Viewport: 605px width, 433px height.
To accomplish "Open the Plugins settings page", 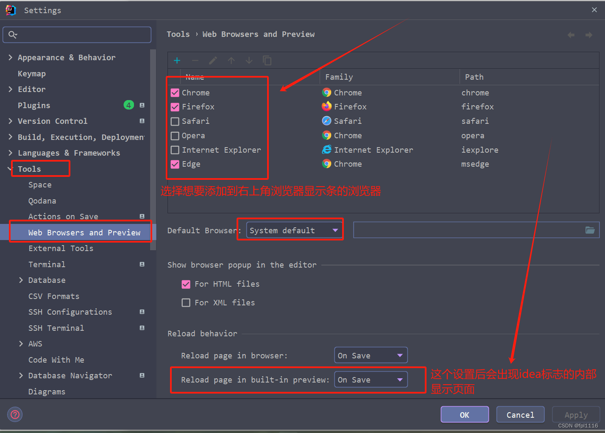I will click(34, 105).
